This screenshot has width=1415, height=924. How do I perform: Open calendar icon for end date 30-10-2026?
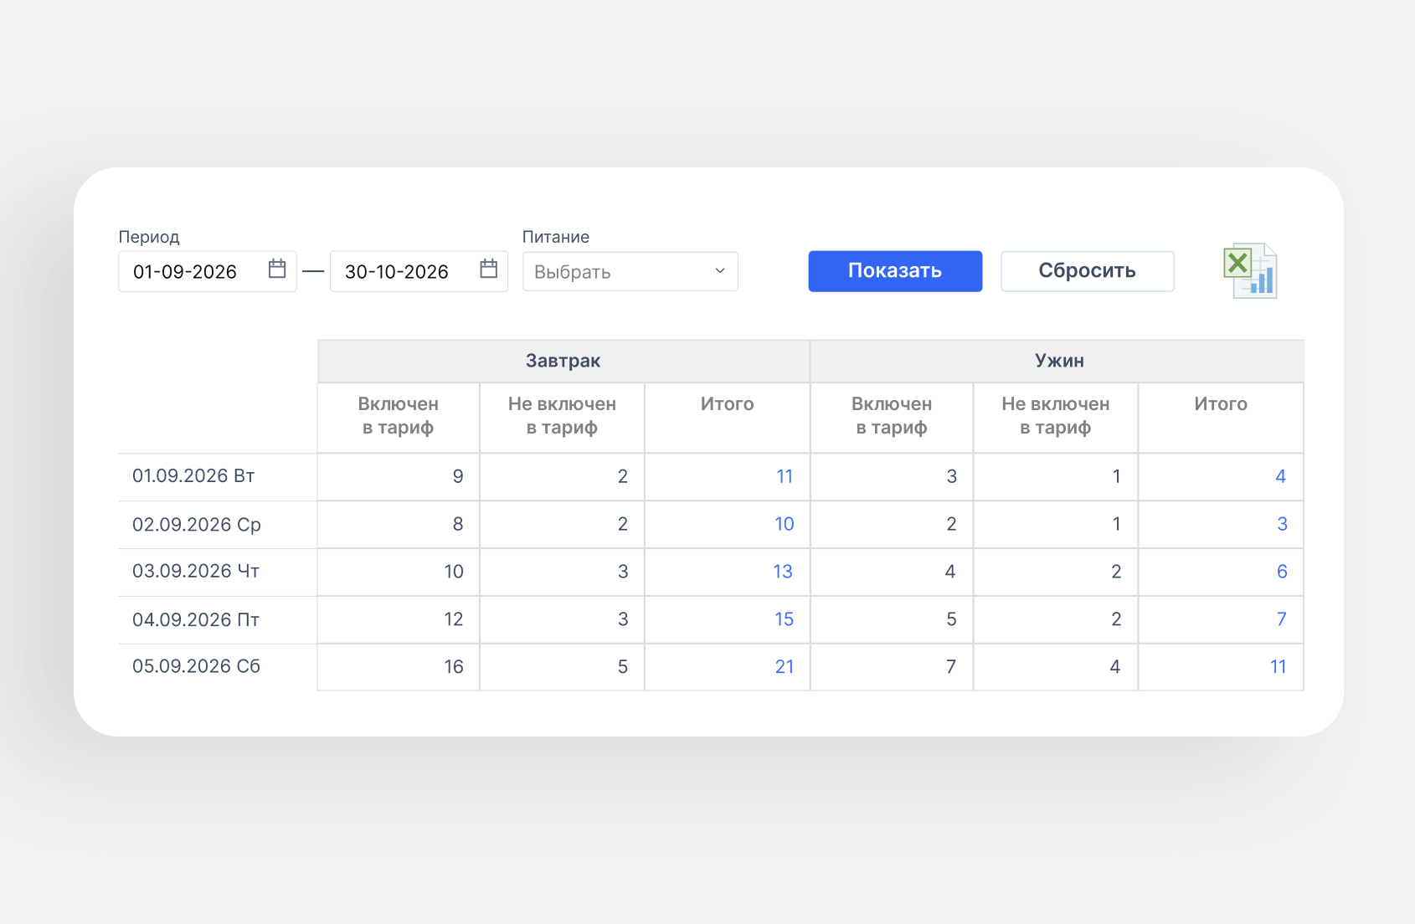click(x=489, y=269)
